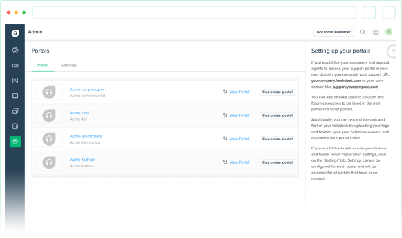This screenshot has width=402, height=238.
Task: Open the Acme corp support link
Action: tap(88, 89)
